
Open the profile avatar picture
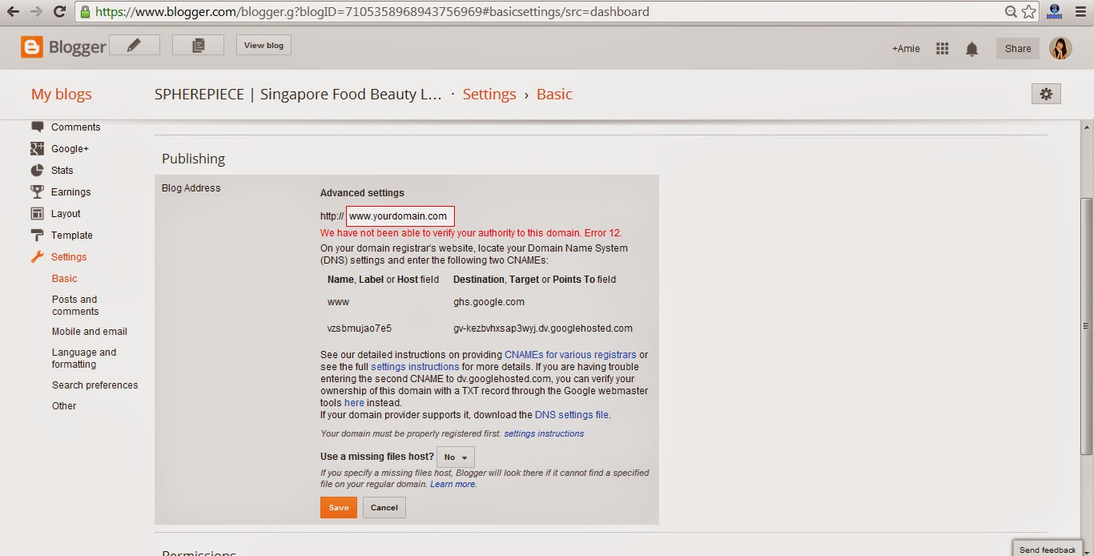(1060, 49)
